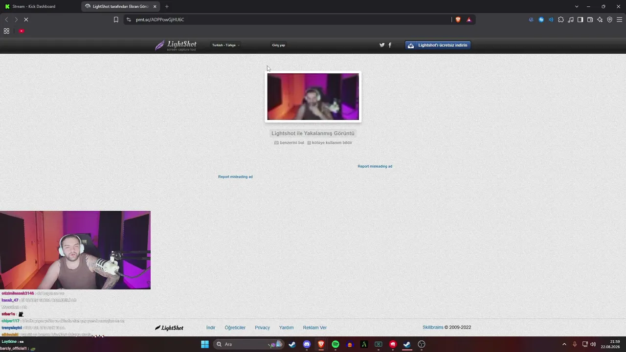The height and width of the screenshot is (352, 626).
Task: Bookmark this page with the bookmark icon
Action: tap(116, 20)
